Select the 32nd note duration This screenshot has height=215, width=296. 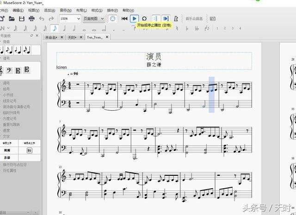pyautogui.click(x=35, y=29)
